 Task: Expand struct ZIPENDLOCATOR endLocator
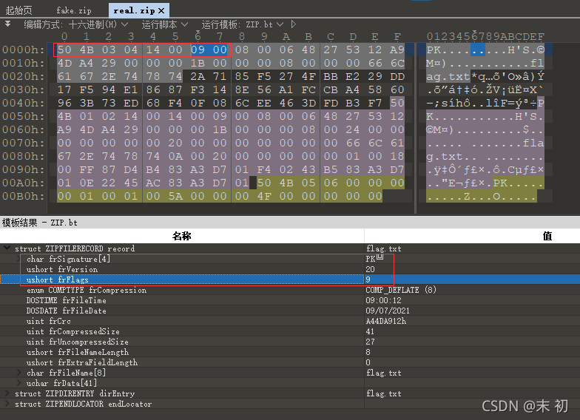coord(7,404)
